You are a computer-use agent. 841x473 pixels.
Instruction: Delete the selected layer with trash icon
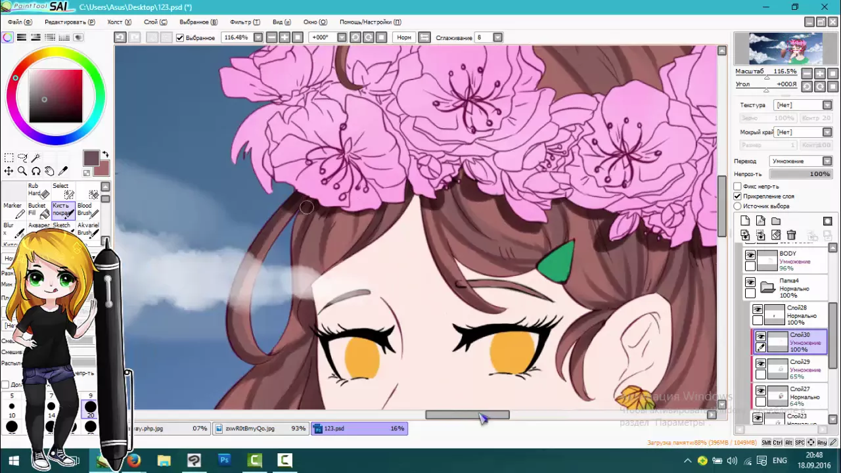pos(791,235)
